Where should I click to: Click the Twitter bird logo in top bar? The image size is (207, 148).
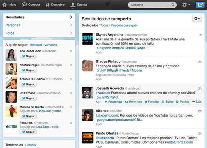(107, 4)
